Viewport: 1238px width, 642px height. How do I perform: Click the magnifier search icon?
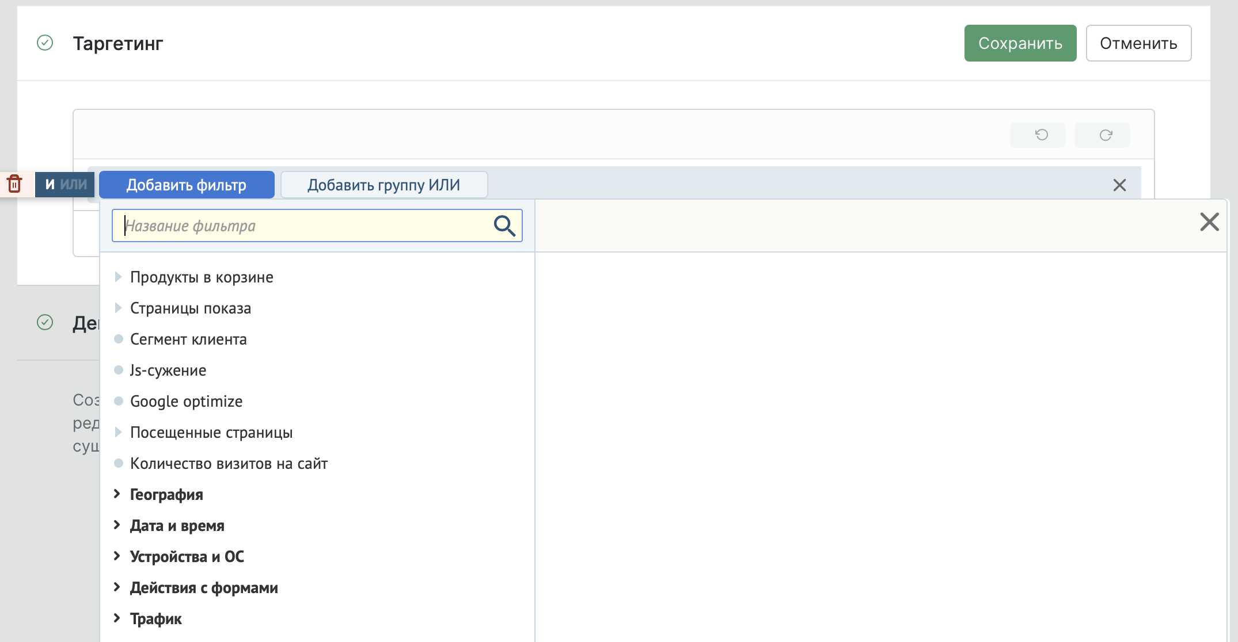pos(504,226)
